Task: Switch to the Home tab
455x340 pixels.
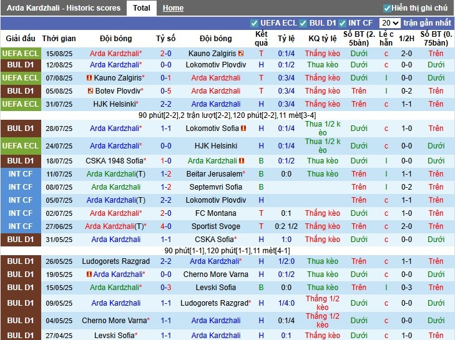Action: [173, 8]
